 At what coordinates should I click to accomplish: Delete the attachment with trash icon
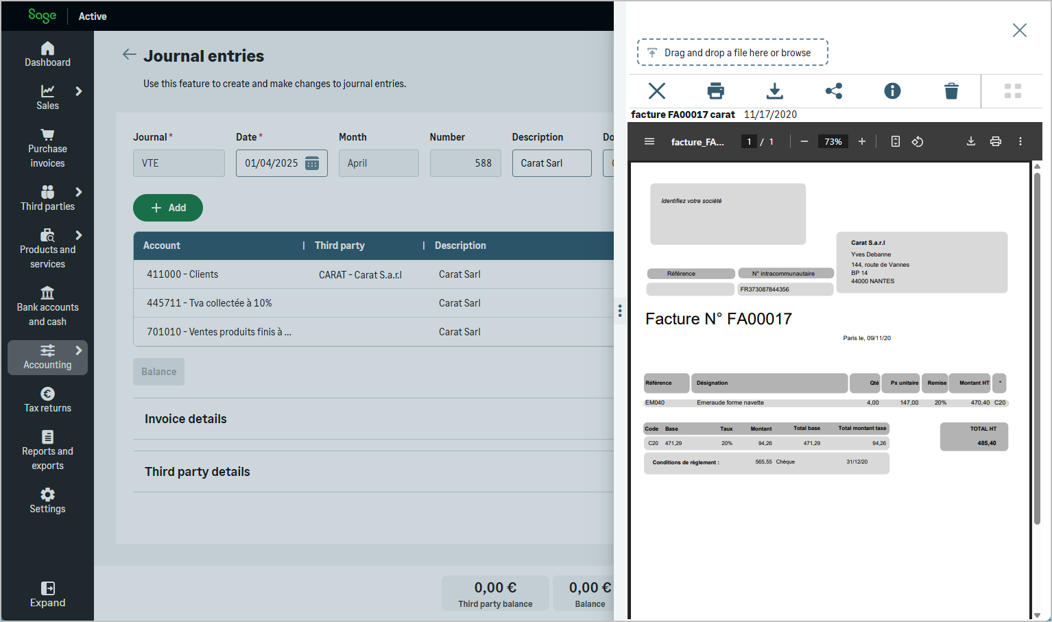951,91
